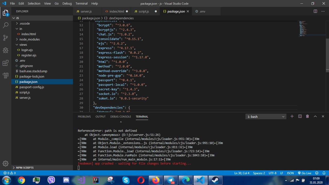Open the Selection menu
The height and width of the screenshot is (185, 329).
34,4
